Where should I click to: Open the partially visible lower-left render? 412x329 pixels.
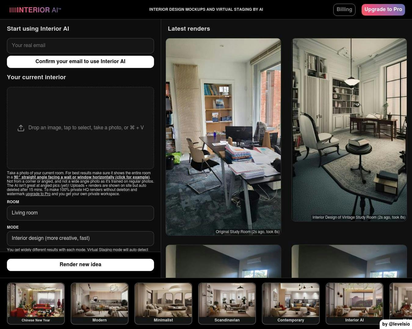point(223,261)
